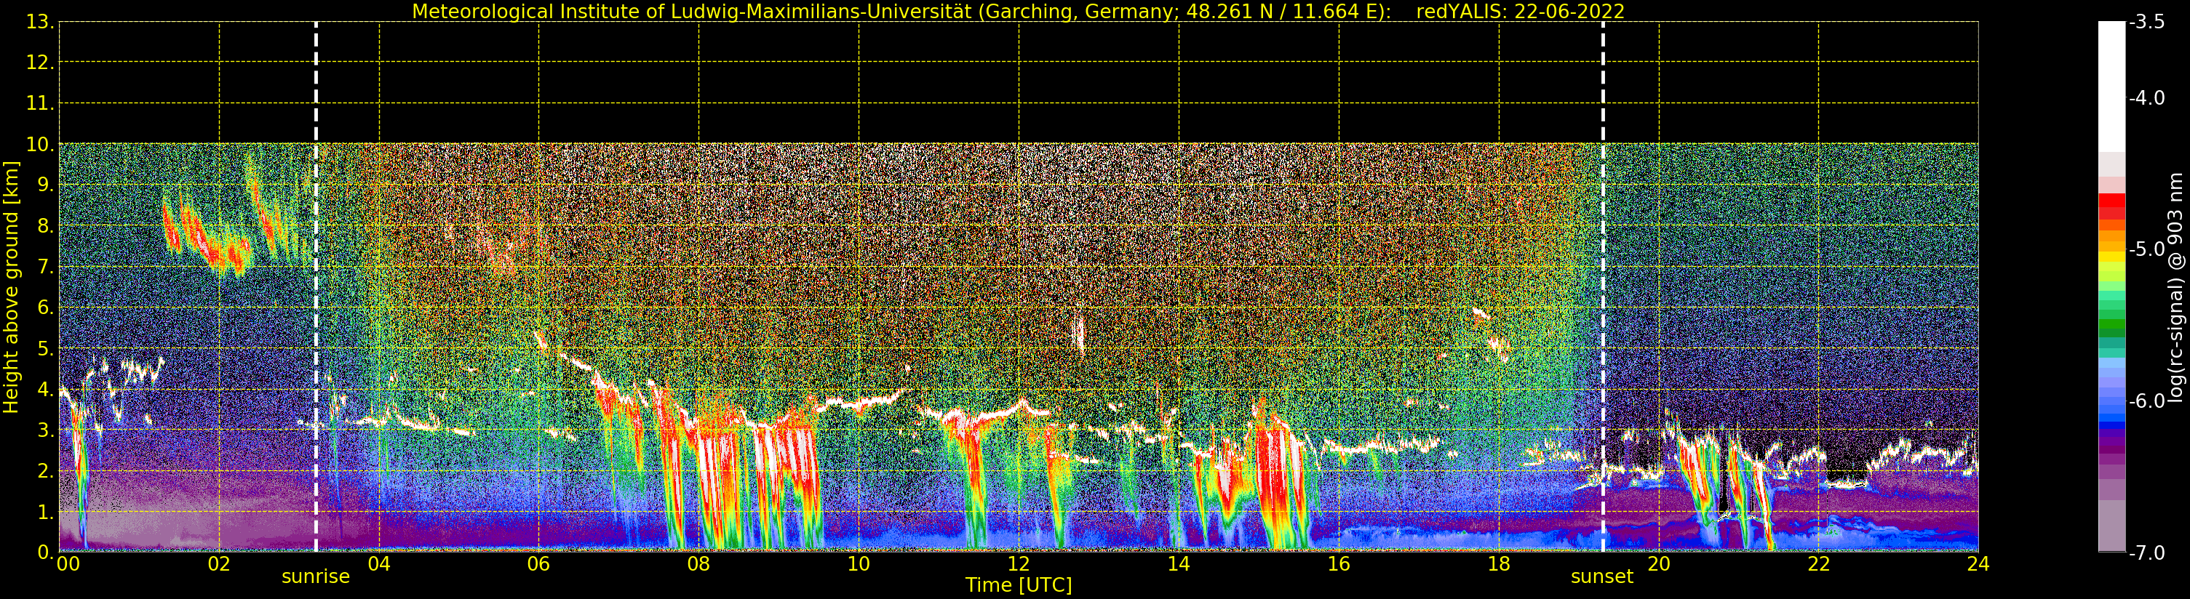Screen dimensions: 2190x599
Task: Click the height axis tick label 11
Action: coord(40,104)
